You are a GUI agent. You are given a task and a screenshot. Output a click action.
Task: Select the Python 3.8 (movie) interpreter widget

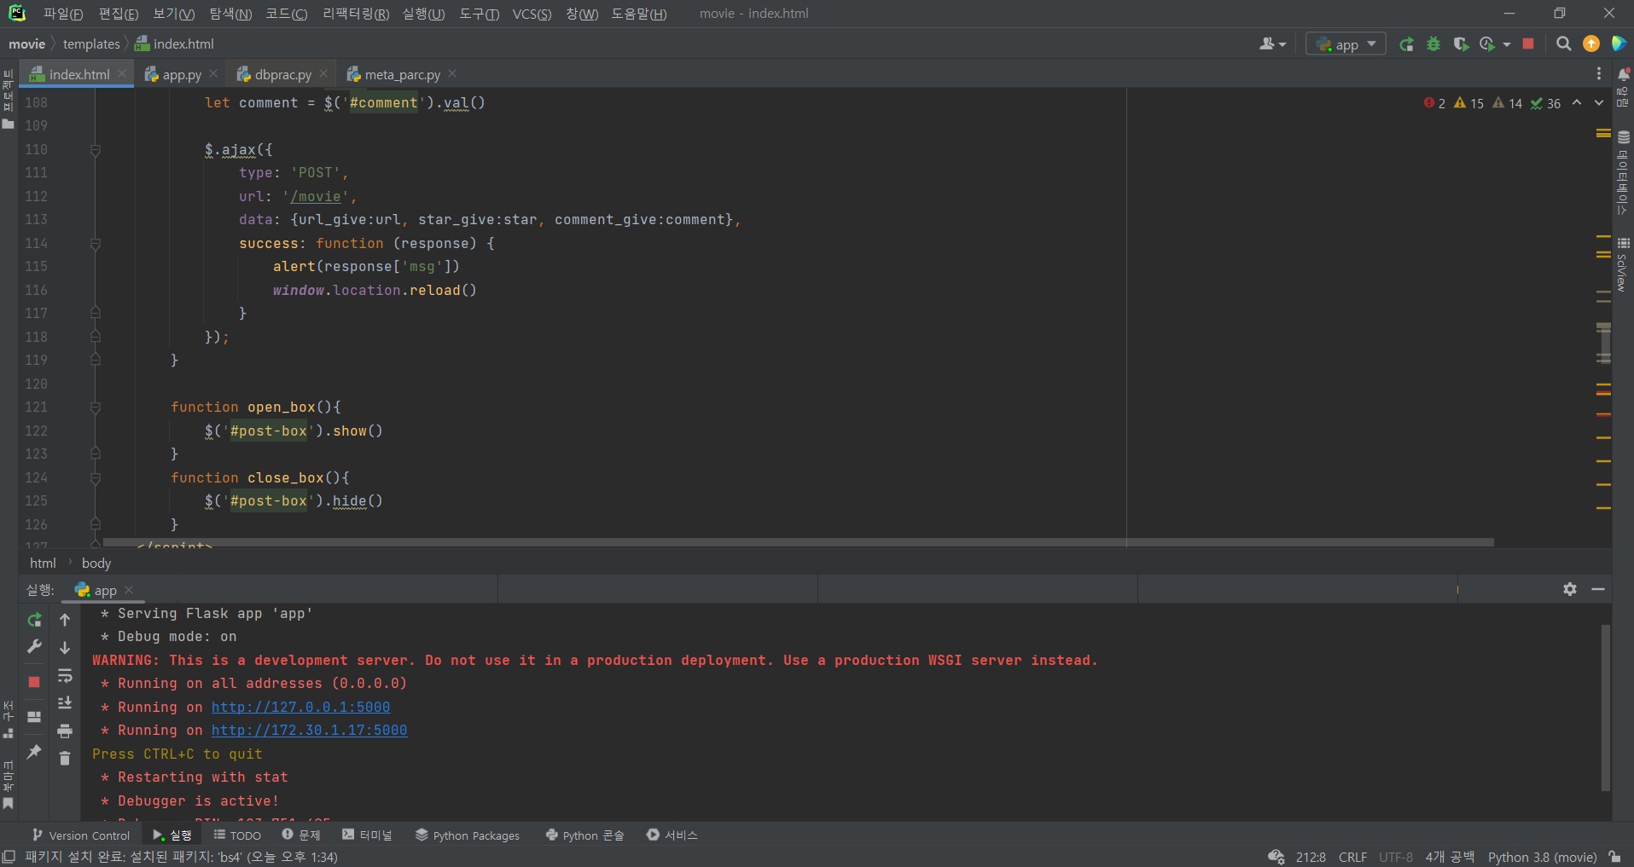point(1543,857)
